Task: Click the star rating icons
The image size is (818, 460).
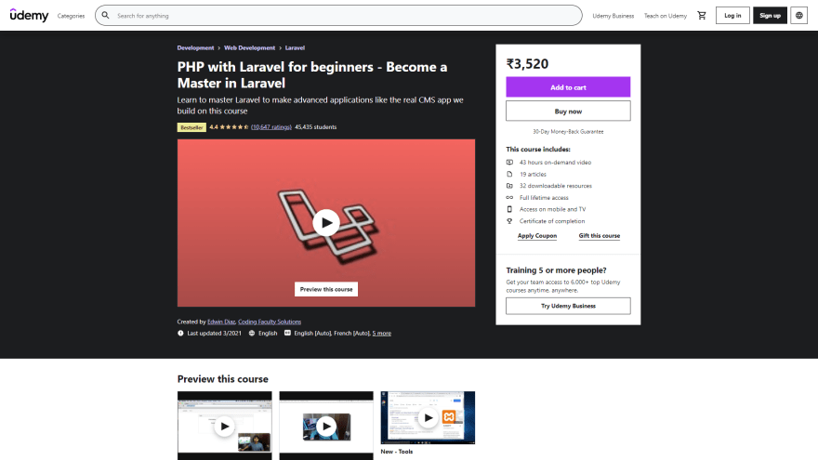Action: click(234, 126)
